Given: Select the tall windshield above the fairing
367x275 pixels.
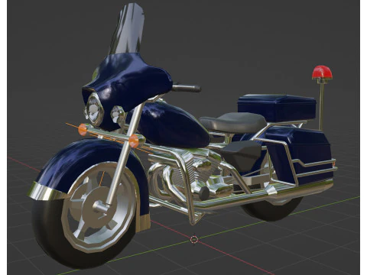Looking at the screenshot, I should click(x=128, y=28).
